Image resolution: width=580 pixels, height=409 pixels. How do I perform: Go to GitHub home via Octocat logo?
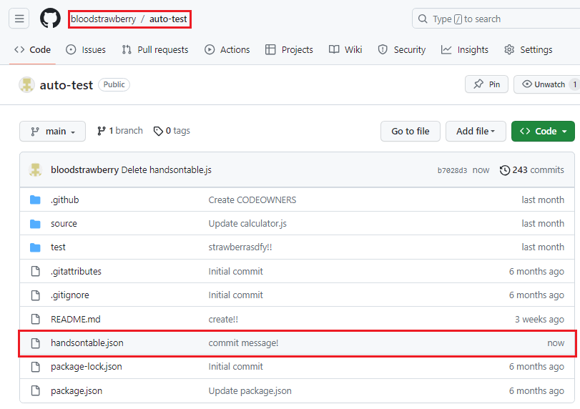click(50, 18)
